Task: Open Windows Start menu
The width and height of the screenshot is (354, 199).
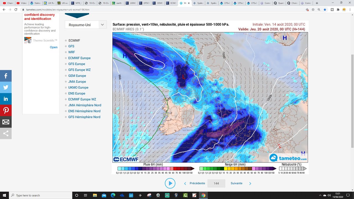Action: 4,195
